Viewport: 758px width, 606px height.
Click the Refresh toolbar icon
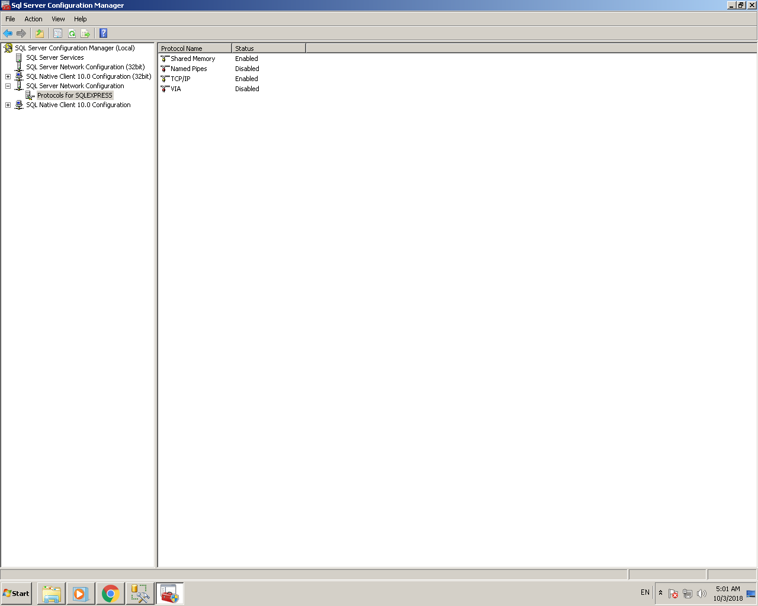[x=72, y=33]
